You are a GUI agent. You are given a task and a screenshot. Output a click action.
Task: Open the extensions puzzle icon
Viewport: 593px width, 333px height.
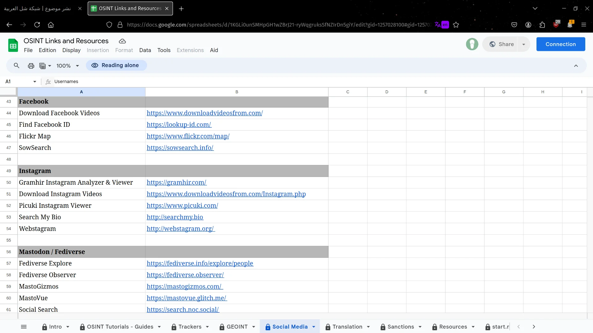pyautogui.click(x=542, y=25)
